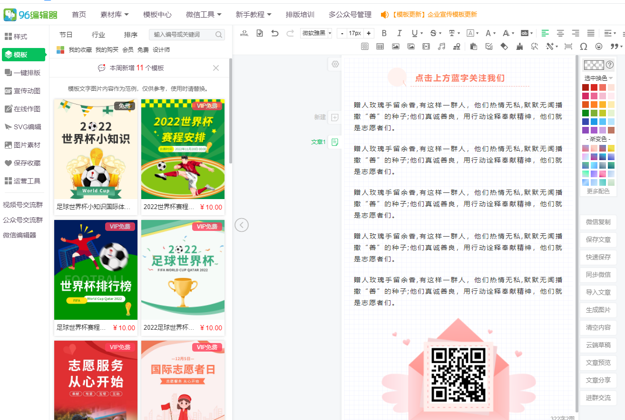Switch to the 行业 tab
Screen dimensions: 625x420
pyautogui.click(x=98, y=35)
